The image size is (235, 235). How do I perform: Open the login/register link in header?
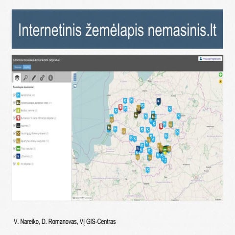(x=210, y=59)
